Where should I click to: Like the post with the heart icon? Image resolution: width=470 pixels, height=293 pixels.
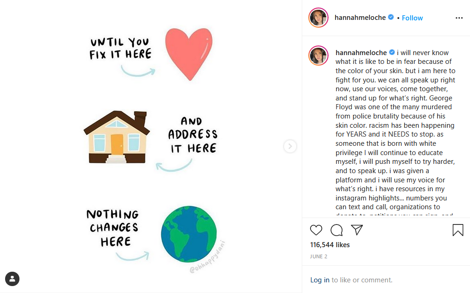click(316, 230)
